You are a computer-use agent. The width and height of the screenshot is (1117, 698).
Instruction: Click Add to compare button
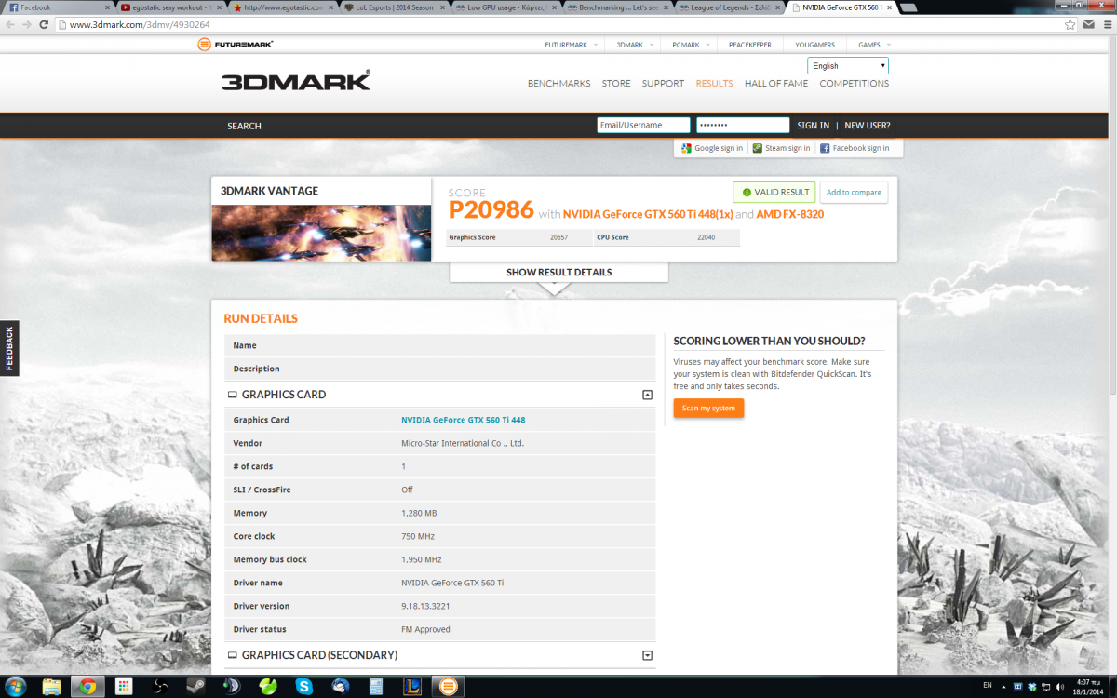(854, 193)
